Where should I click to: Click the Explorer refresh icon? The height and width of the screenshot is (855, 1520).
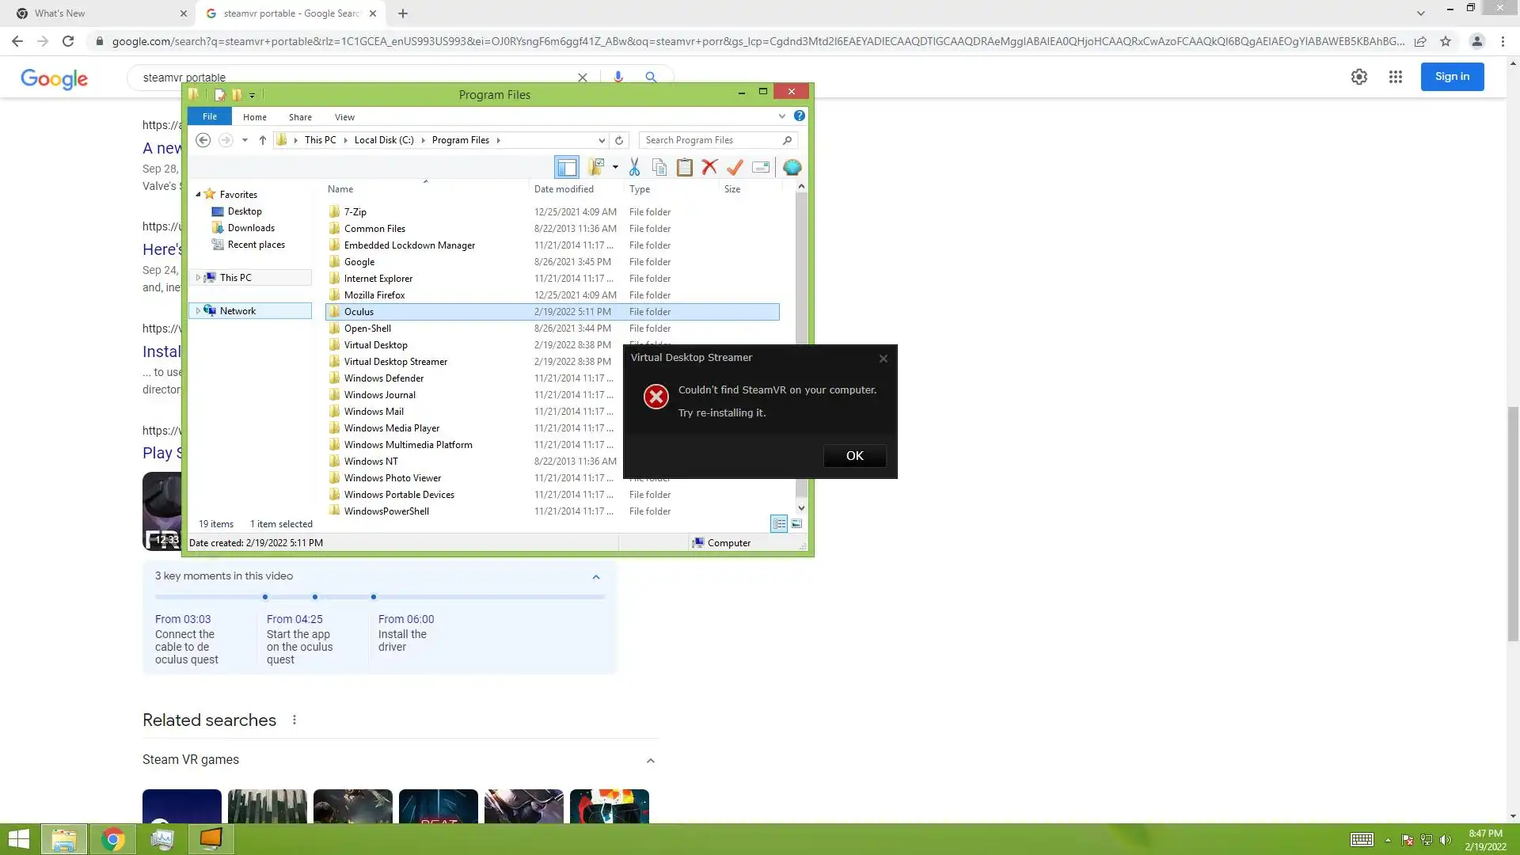[x=619, y=140]
